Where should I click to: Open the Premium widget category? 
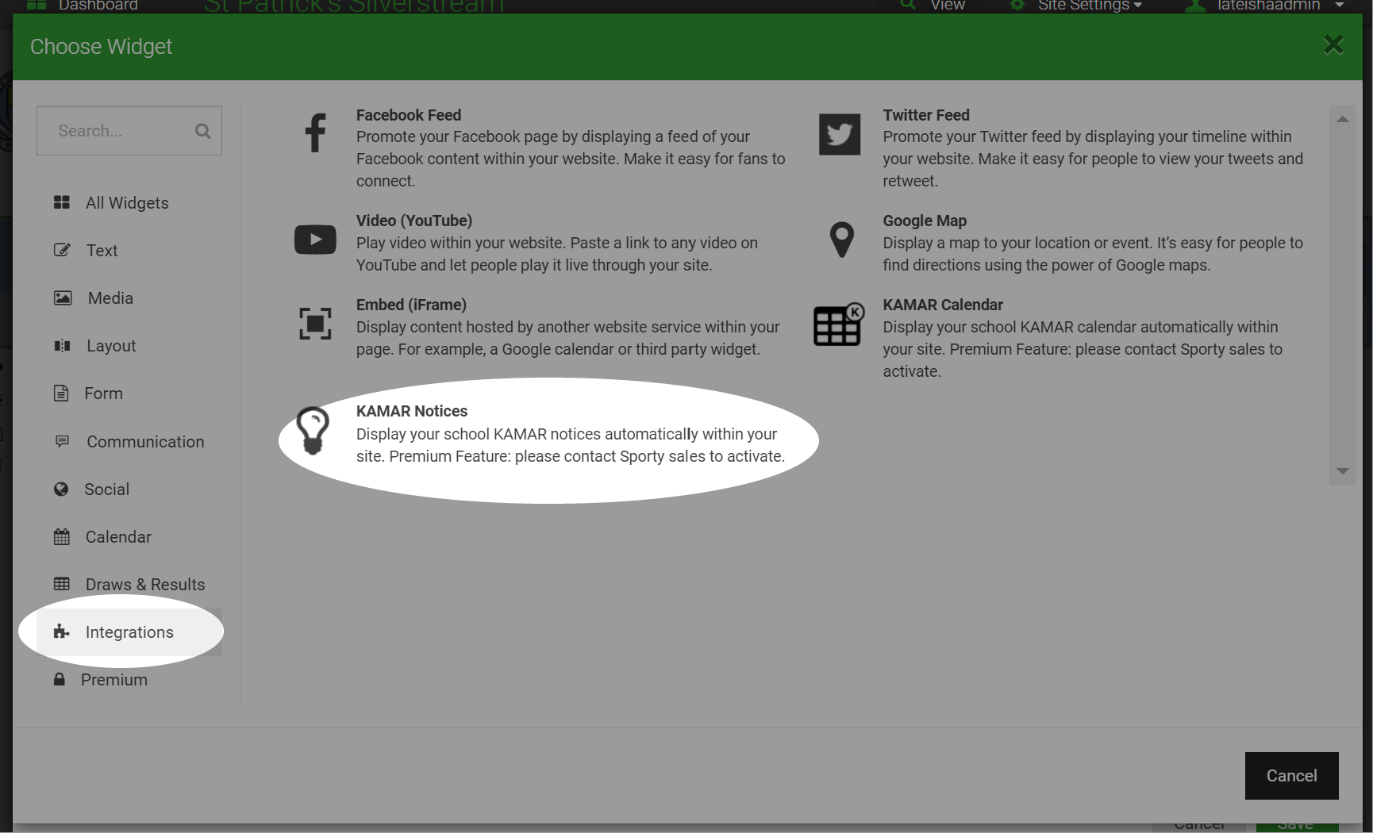(129, 680)
